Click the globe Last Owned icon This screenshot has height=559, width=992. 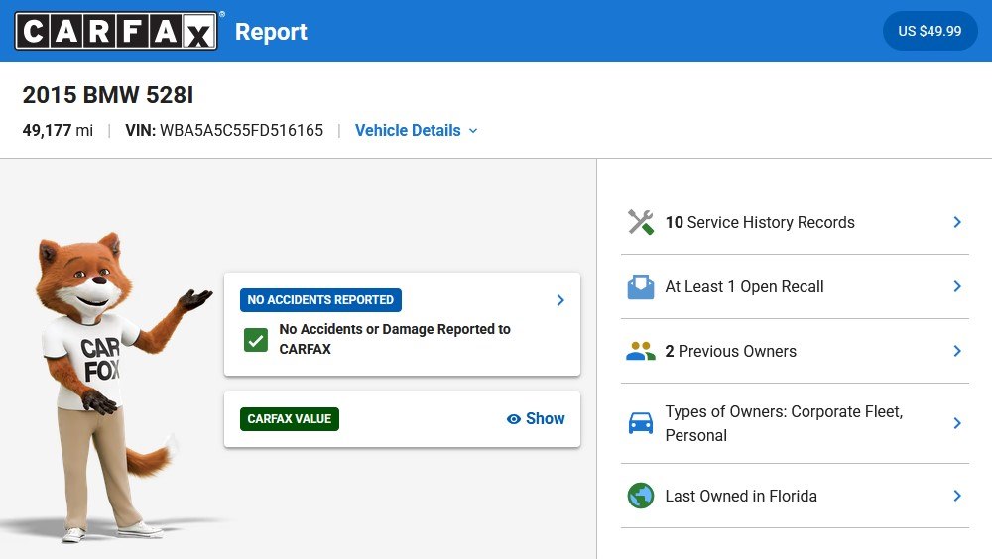(640, 496)
